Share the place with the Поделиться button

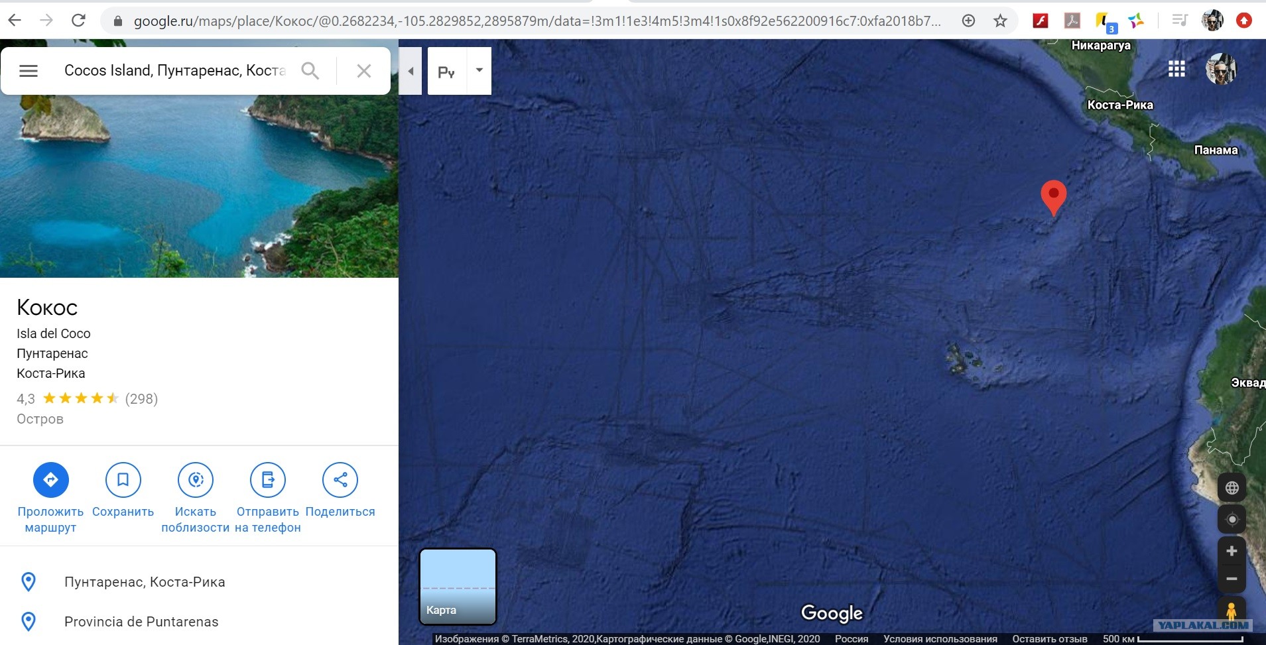(x=340, y=491)
